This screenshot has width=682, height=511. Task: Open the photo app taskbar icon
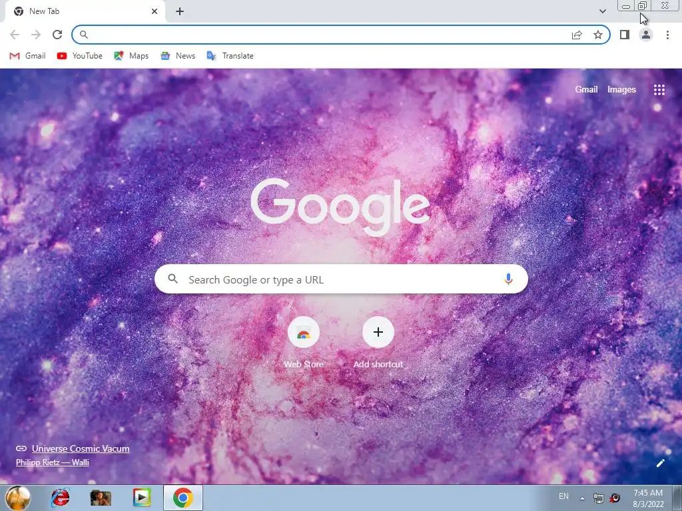coord(101,498)
